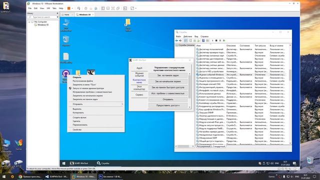The height and width of the screenshot is (180, 320).
Task: Sort services by the Тип запуска column header
Action: [x=261, y=45]
